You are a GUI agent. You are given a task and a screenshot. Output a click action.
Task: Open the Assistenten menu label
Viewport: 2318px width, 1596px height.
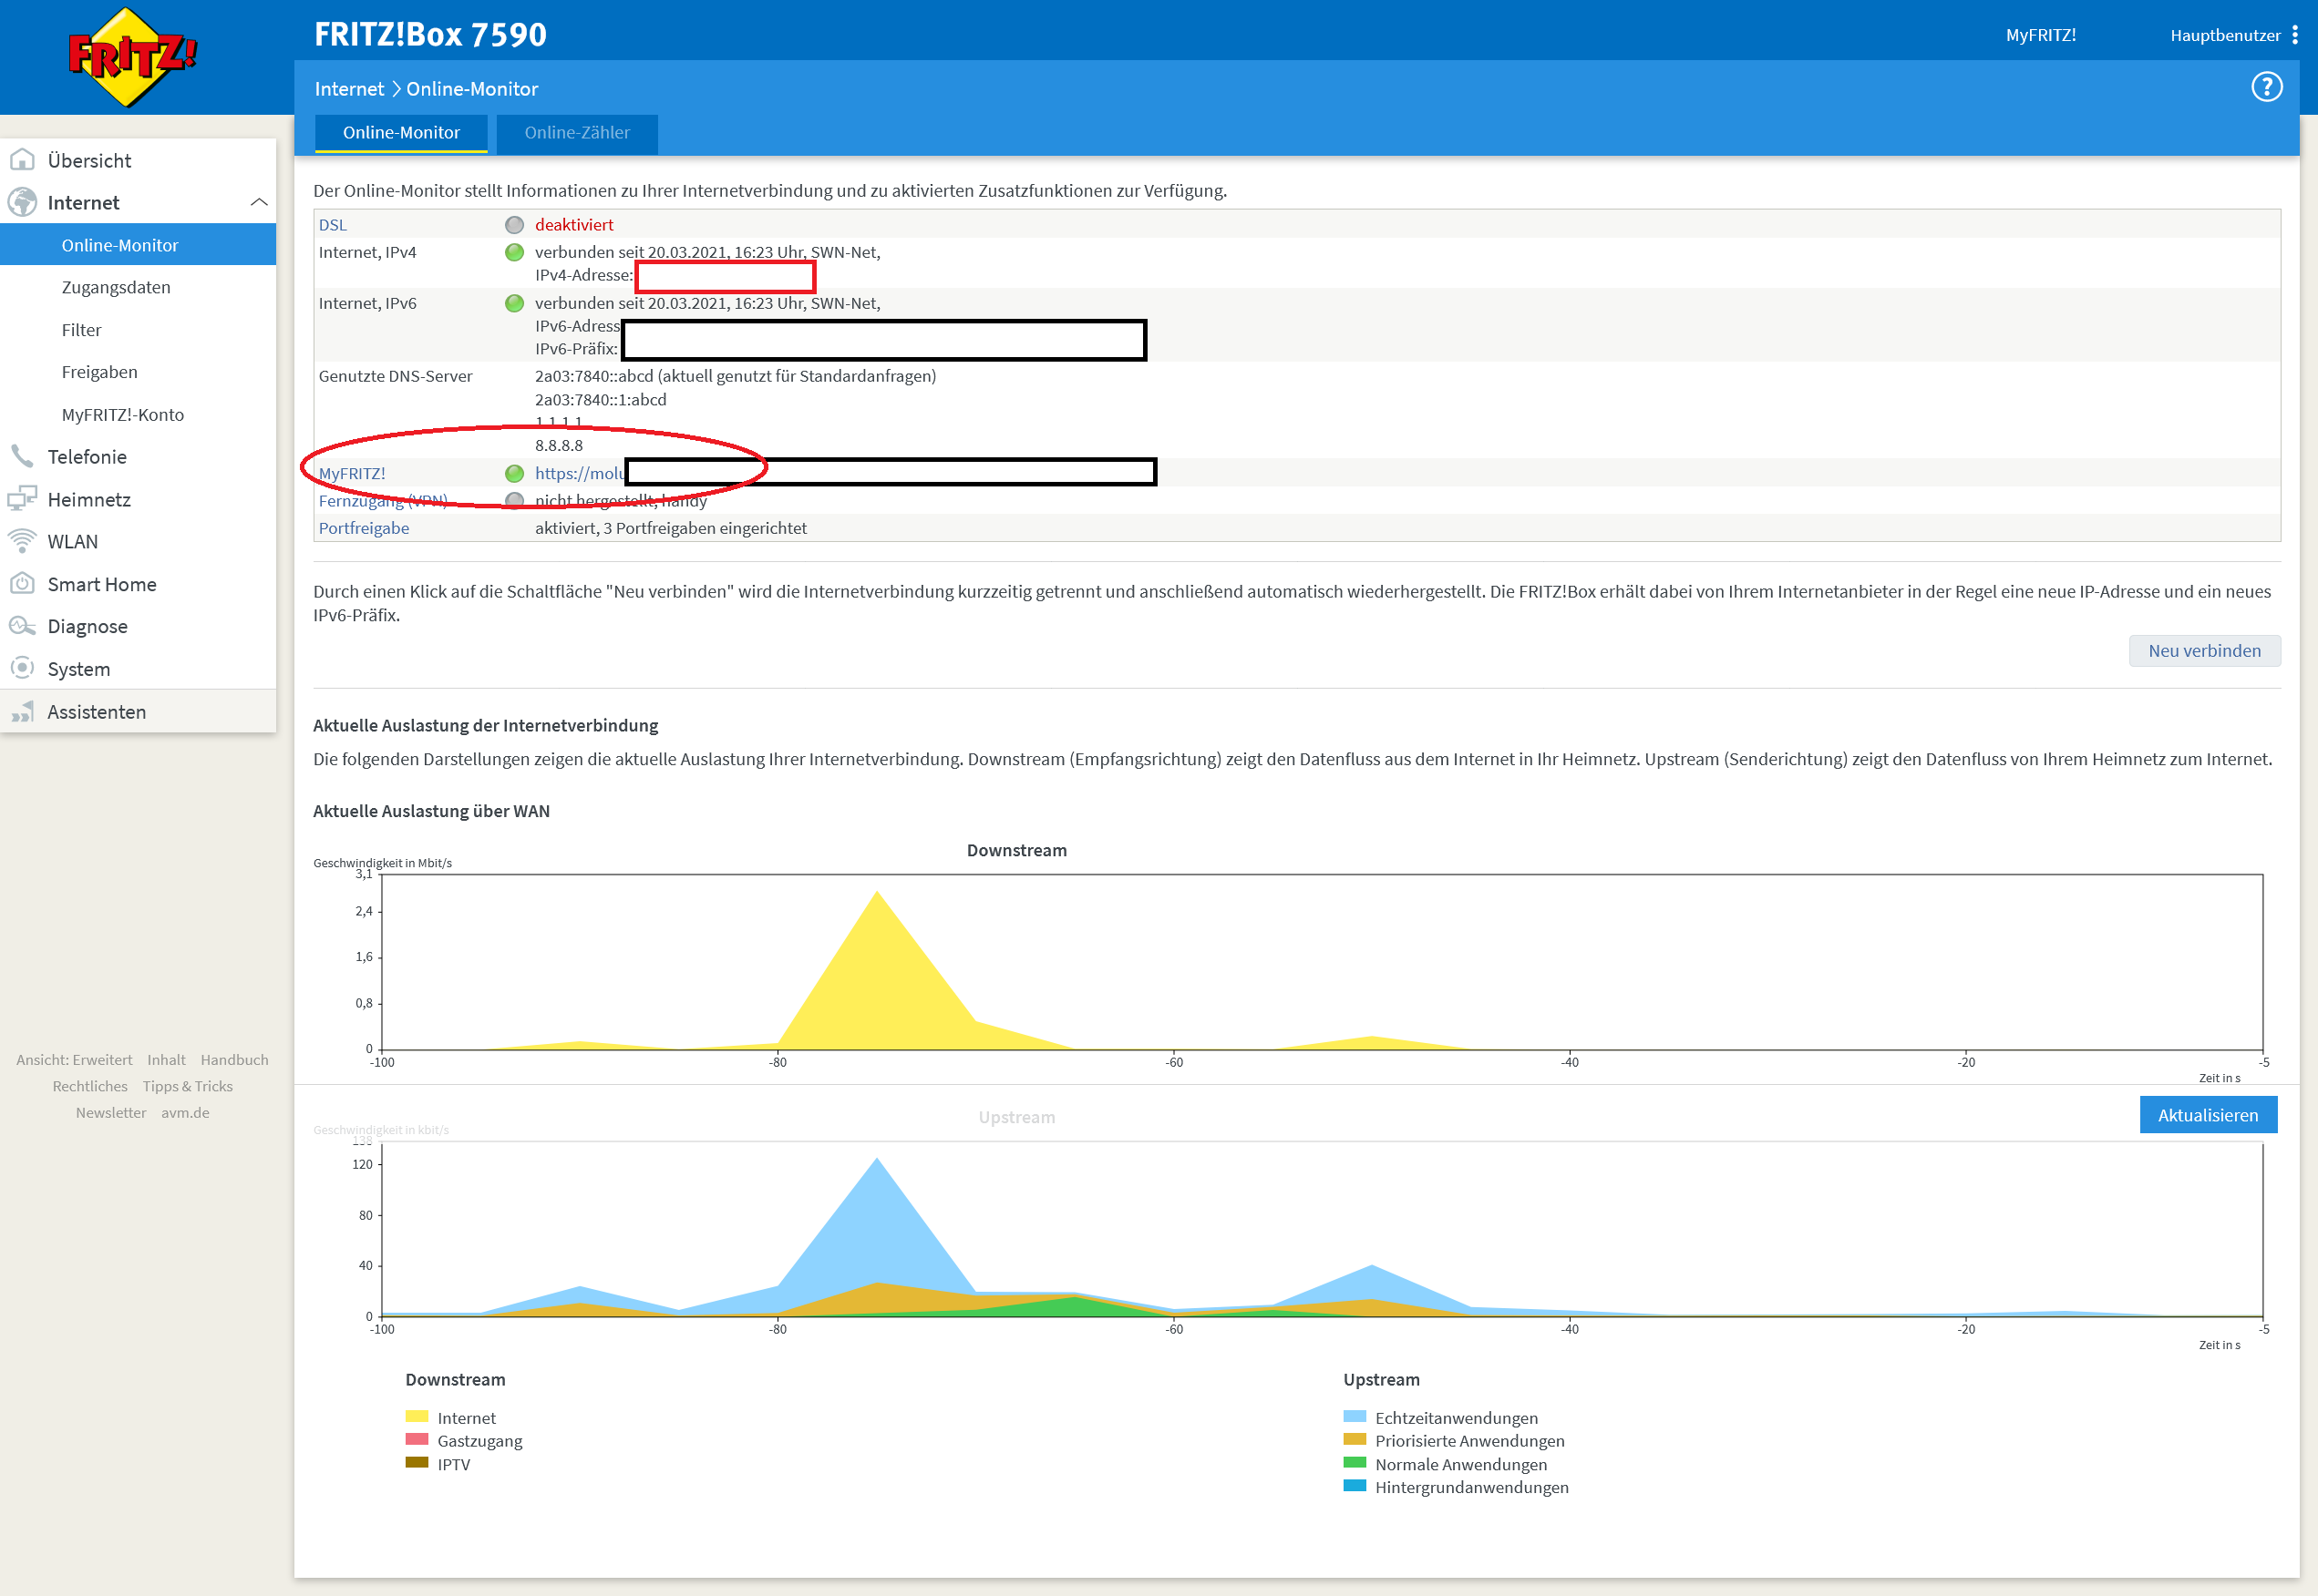[x=97, y=712]
